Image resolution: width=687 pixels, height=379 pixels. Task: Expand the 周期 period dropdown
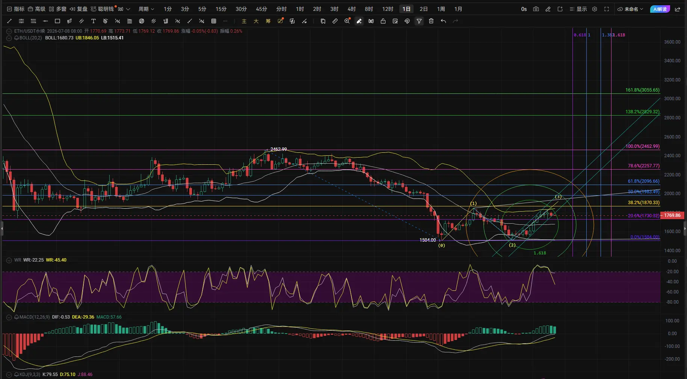point(146,9)
